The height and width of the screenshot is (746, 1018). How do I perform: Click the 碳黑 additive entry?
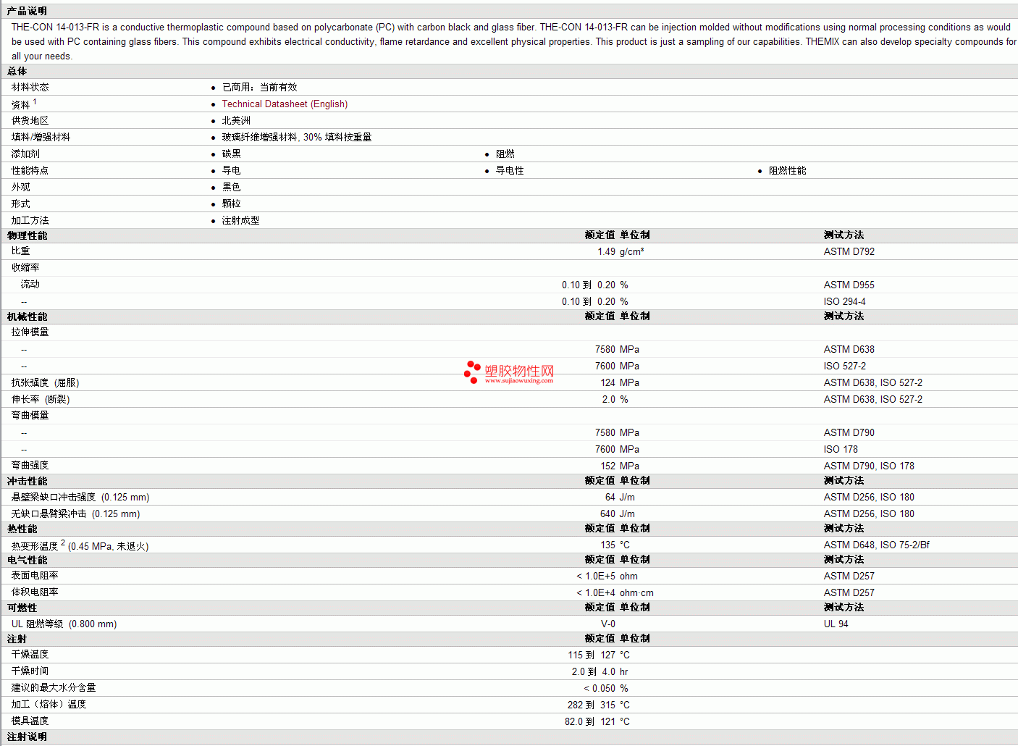point(231,154)
